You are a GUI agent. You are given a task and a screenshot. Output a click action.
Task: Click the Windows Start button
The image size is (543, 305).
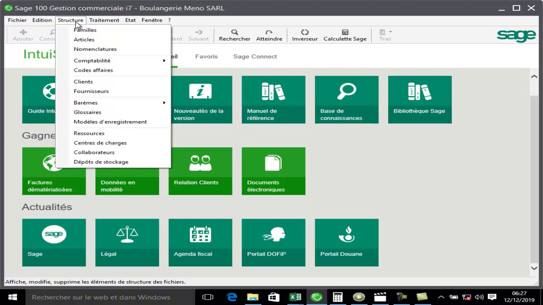pyautogui.click(x=12, y=297)
